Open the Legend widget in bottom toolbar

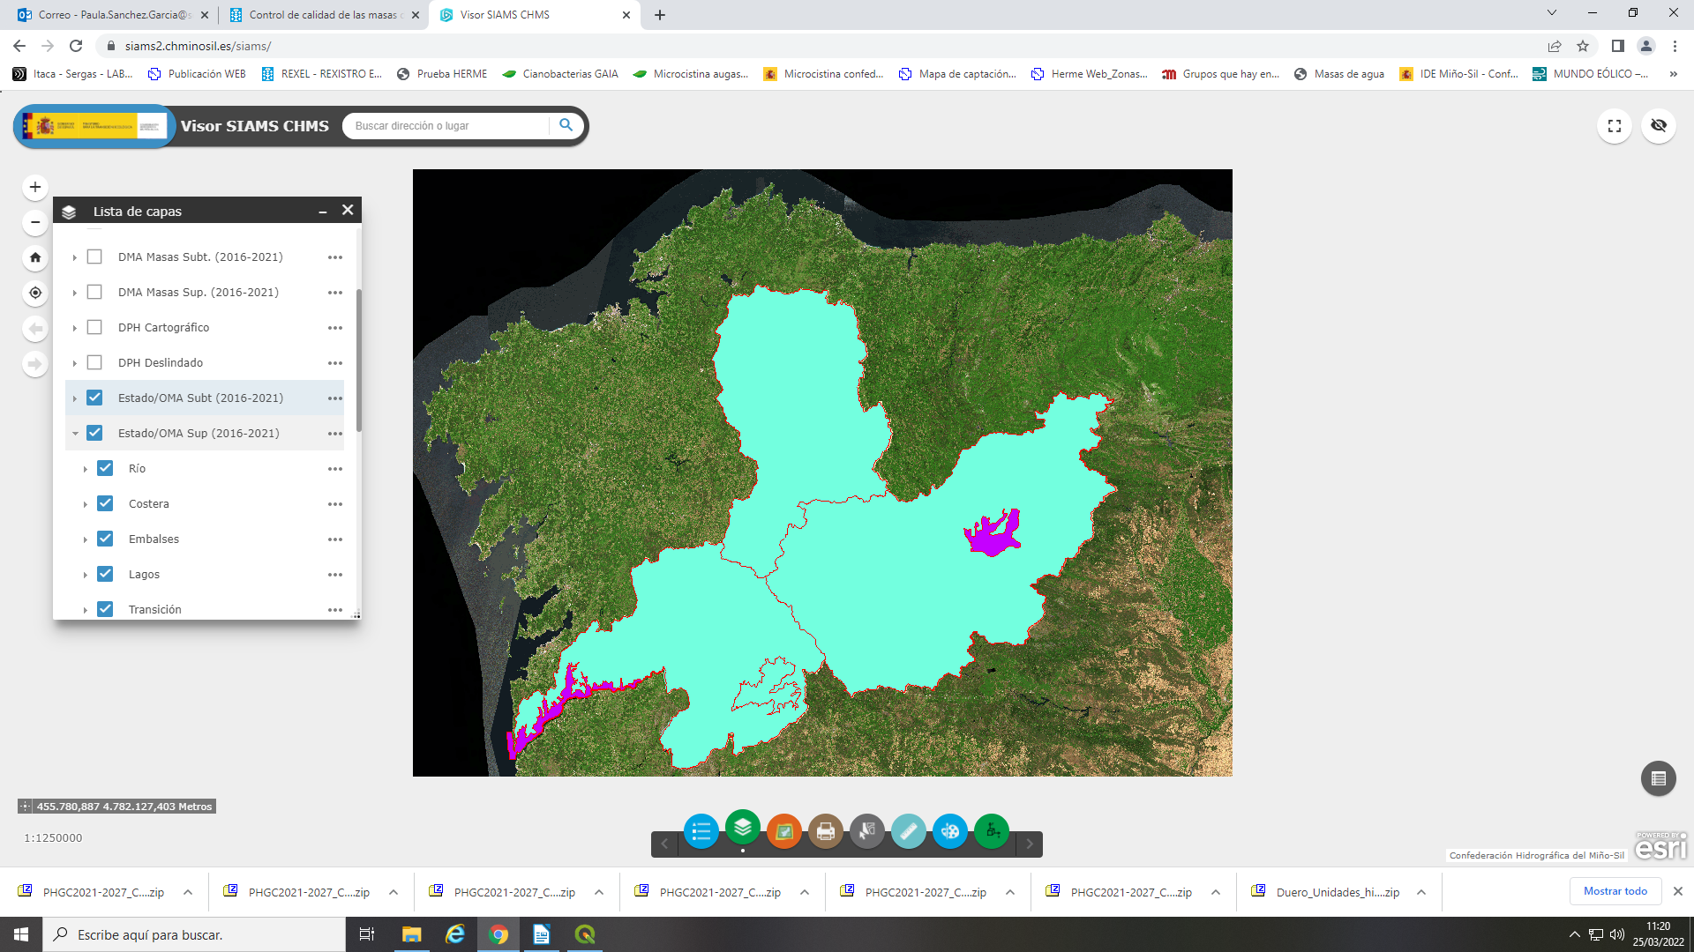[x=701, y=831]
